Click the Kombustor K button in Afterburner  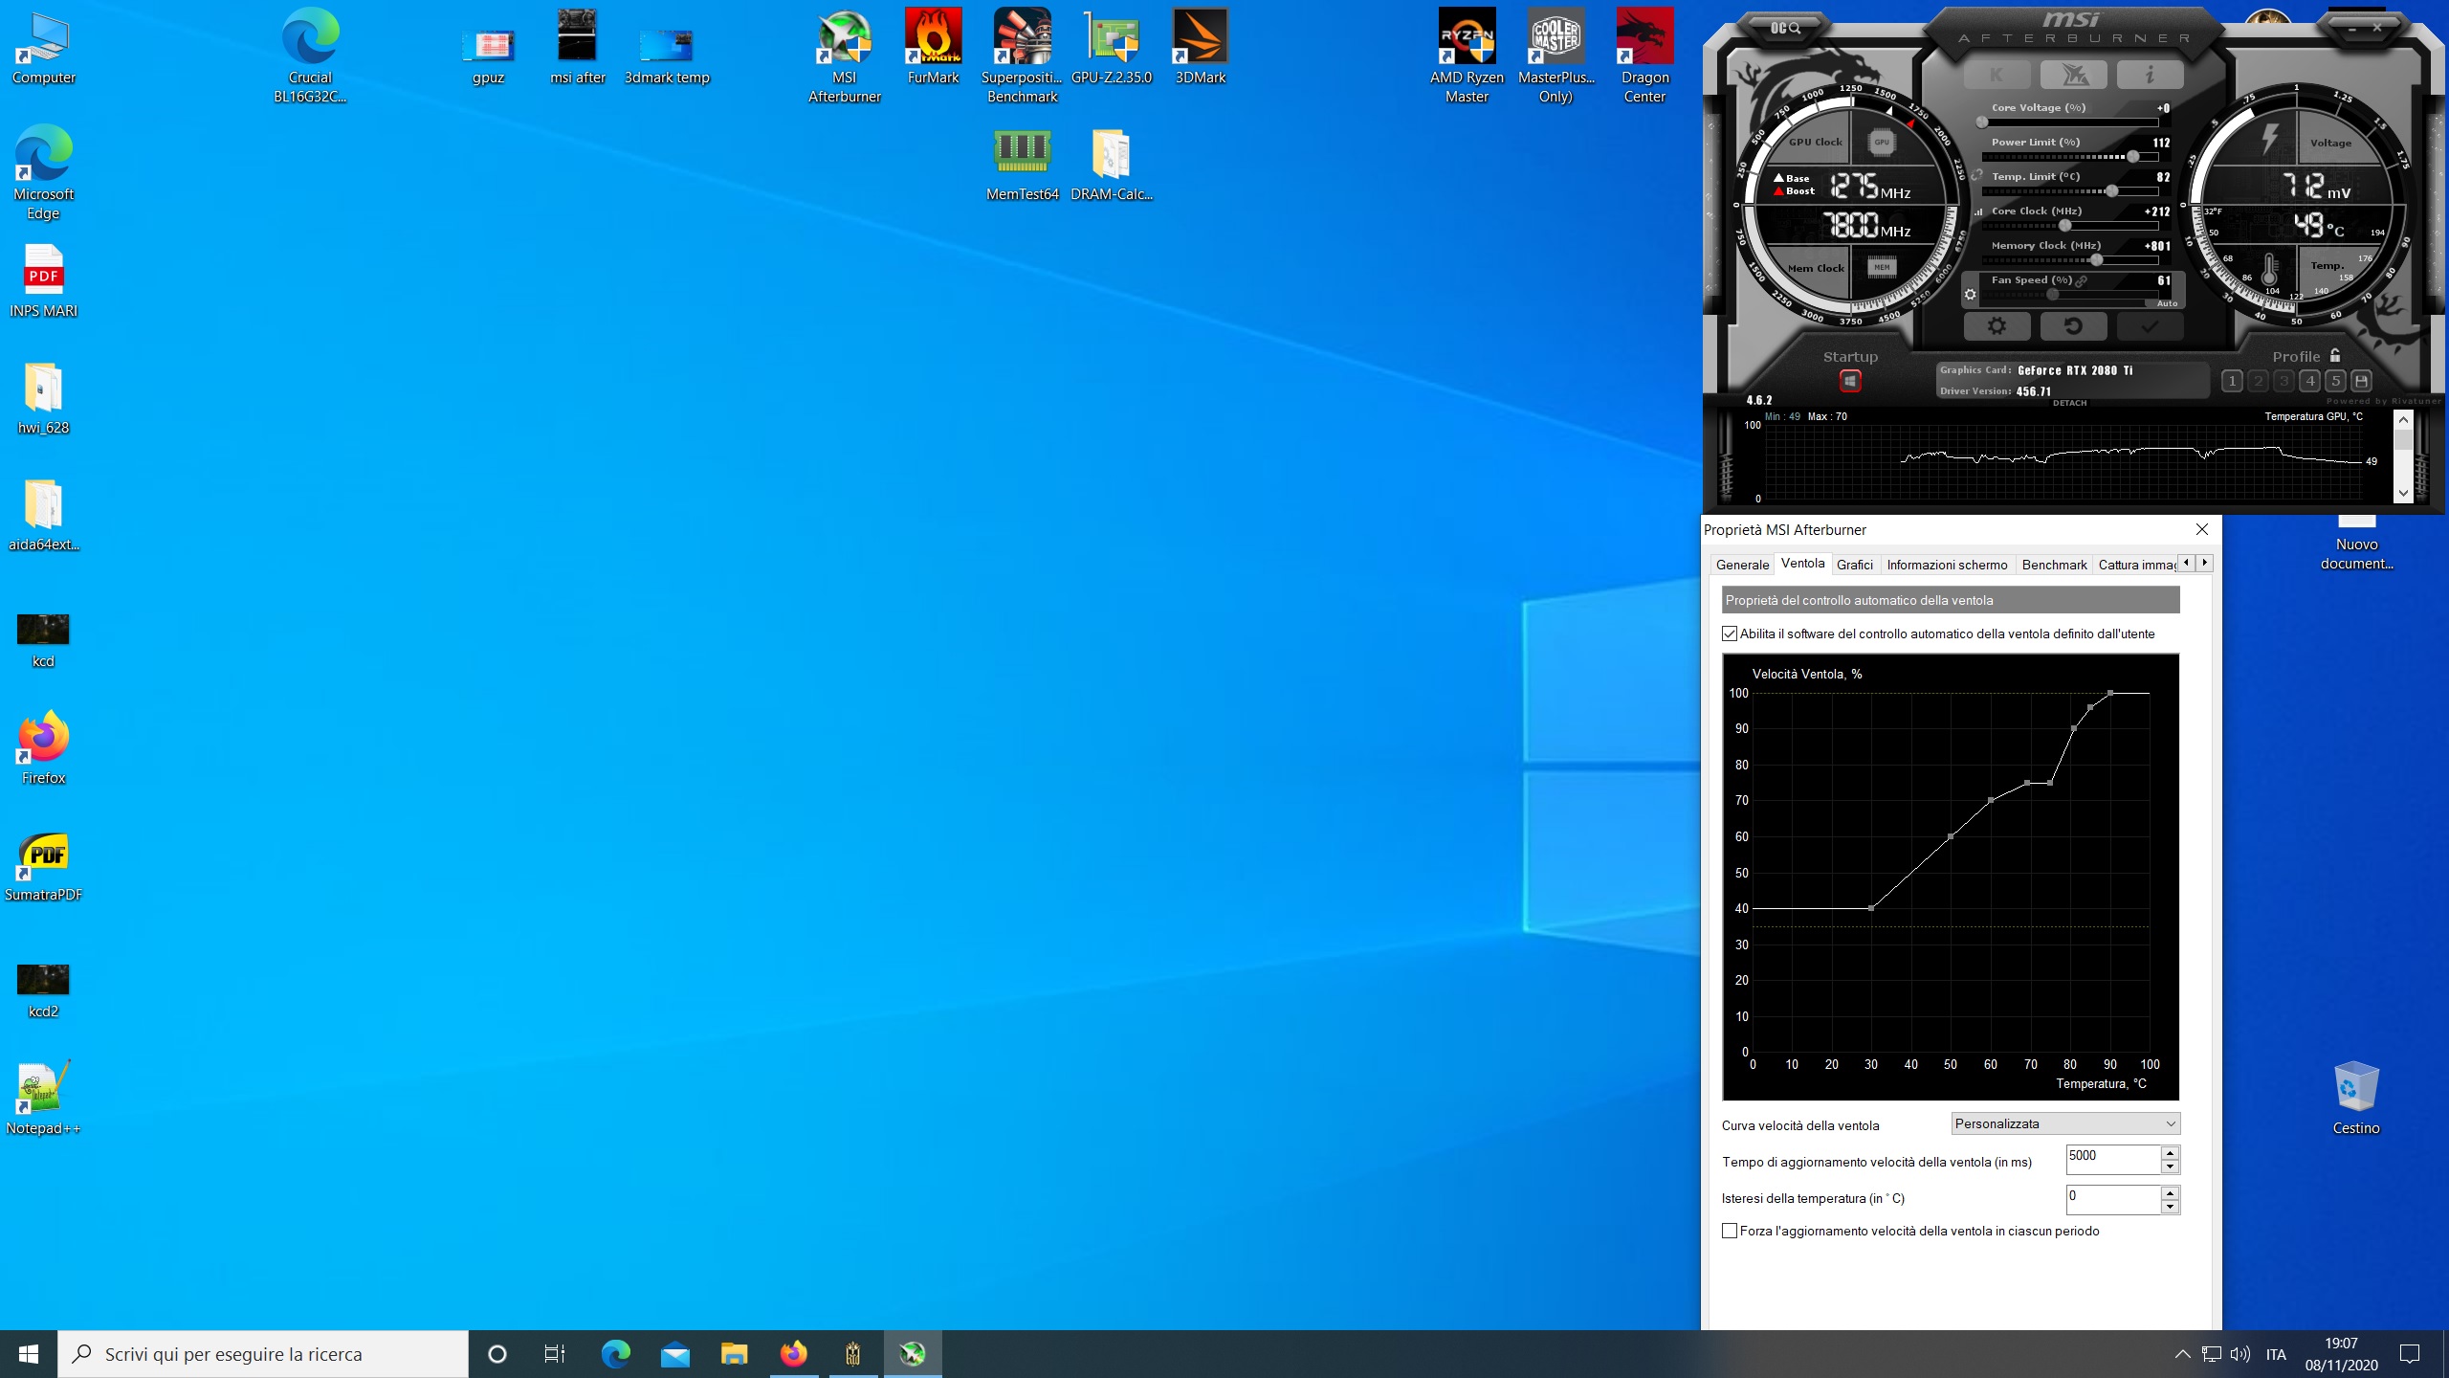tap(1997, 75)
